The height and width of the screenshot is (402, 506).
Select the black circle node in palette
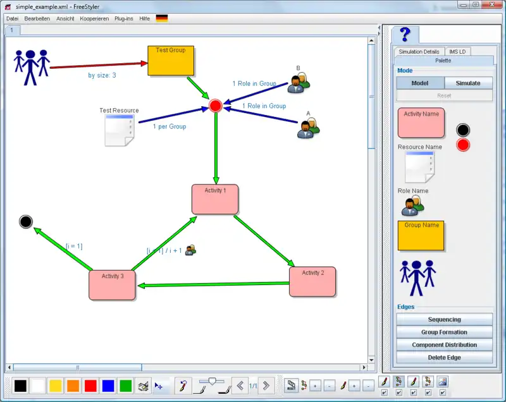pyautogui.click(x=463, y=130)
